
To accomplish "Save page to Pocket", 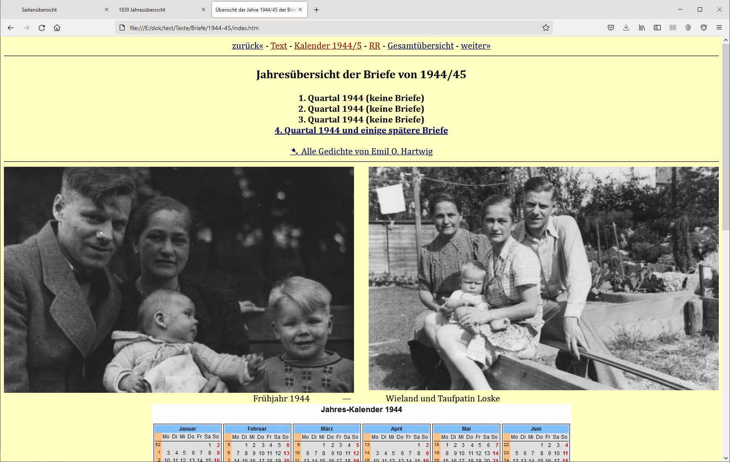I will (x=610, y=28).
